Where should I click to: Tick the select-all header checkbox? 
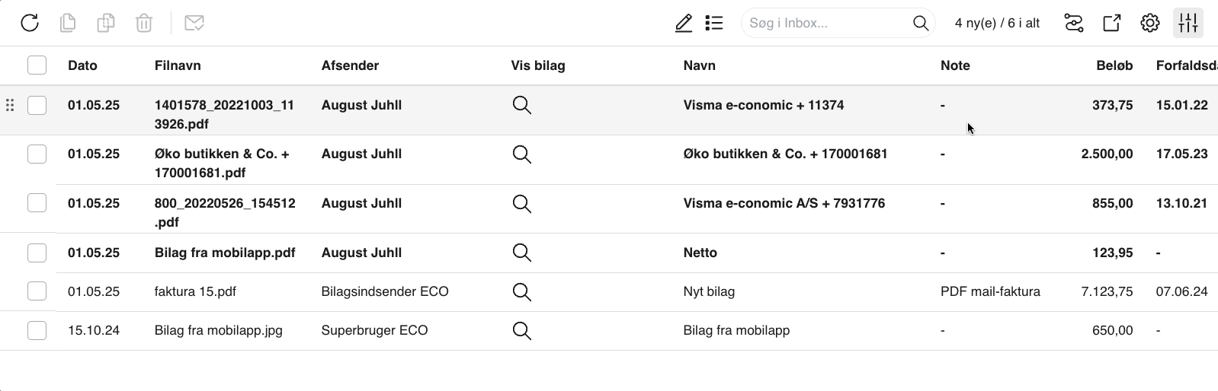point(37,65)
